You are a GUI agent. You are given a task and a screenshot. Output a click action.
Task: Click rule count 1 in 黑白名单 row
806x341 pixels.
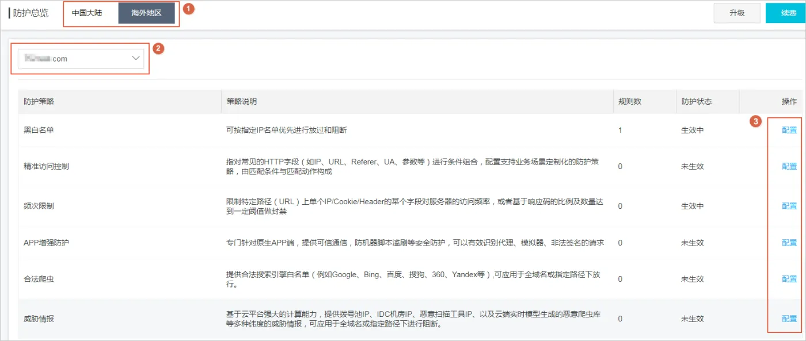620,131
